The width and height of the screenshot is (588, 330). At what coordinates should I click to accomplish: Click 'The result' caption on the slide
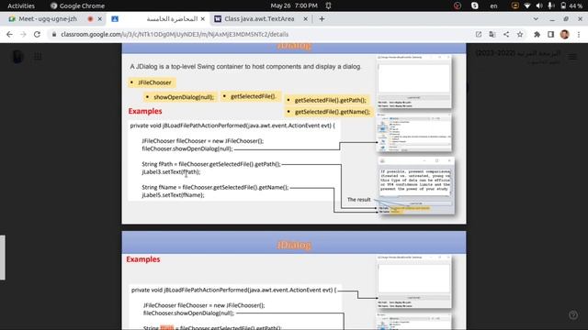pyautogui.click(x=359, y=200)
